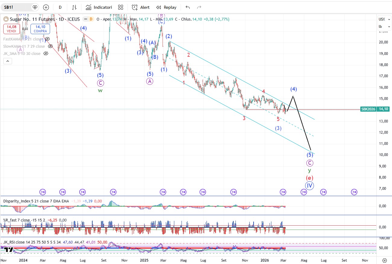Click the redo arrow
Screen dimensions: 392x264
(x=199, y=7)
